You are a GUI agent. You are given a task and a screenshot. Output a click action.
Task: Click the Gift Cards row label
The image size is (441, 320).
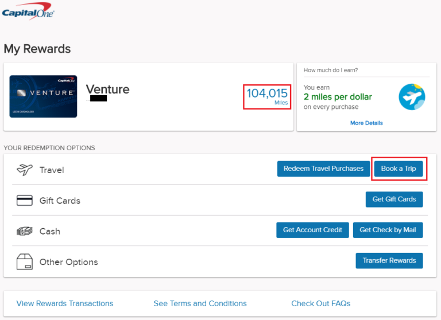point(60,201)
